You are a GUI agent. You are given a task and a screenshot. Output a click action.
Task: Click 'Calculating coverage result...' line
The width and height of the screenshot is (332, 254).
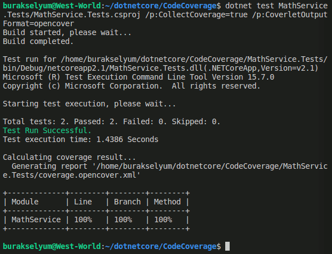point(70,157)
